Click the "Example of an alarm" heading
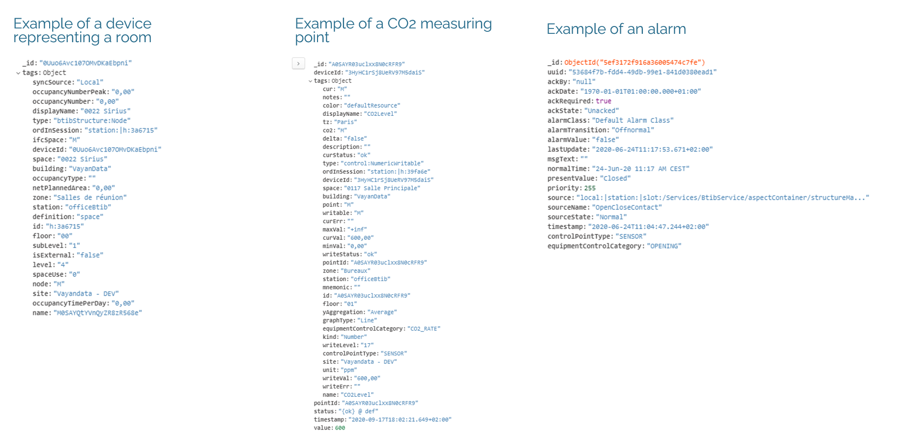 pos(616,29)
